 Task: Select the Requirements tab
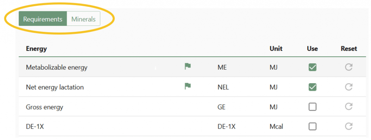pyautogui.click(x=43, y=19)
